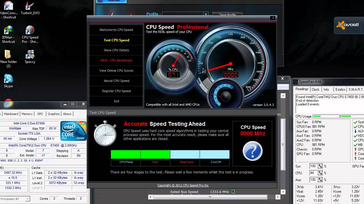Viewport: 364px width, 204px height.
Task: Switch to the Readings tab in SpeedFan
Action: (302, 89)
